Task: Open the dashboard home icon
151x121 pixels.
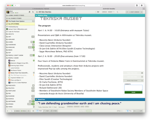Action: click(x=29, y=12)
